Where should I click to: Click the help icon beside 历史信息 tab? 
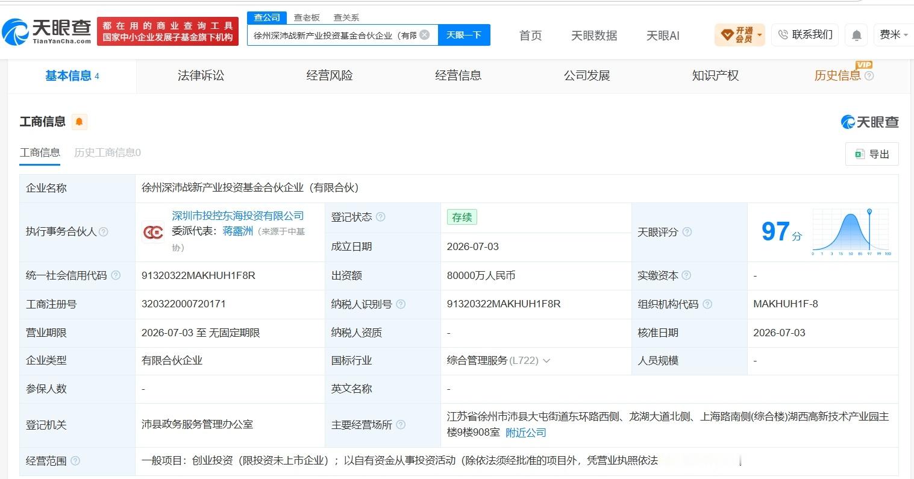(869, 76)
